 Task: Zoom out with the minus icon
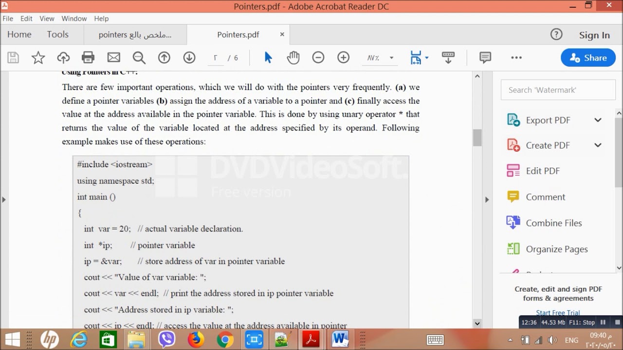tap(318, 58)
